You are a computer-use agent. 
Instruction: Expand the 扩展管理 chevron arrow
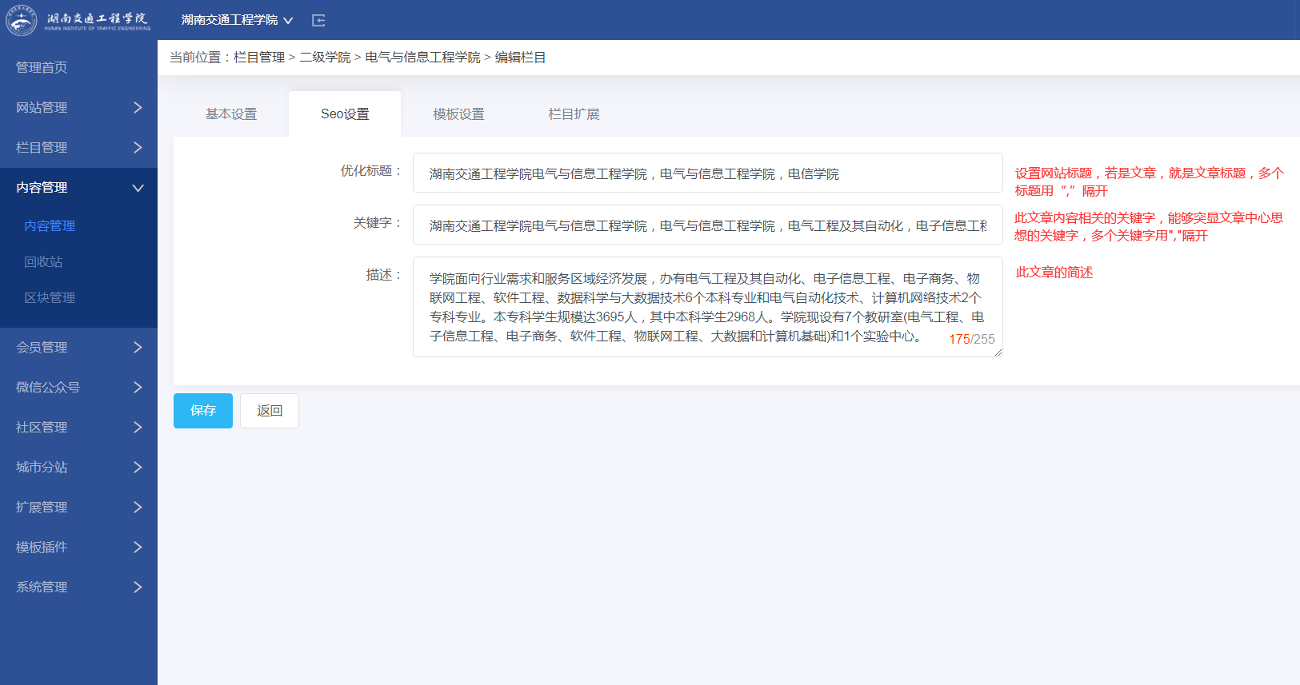[x=138, y=508]
